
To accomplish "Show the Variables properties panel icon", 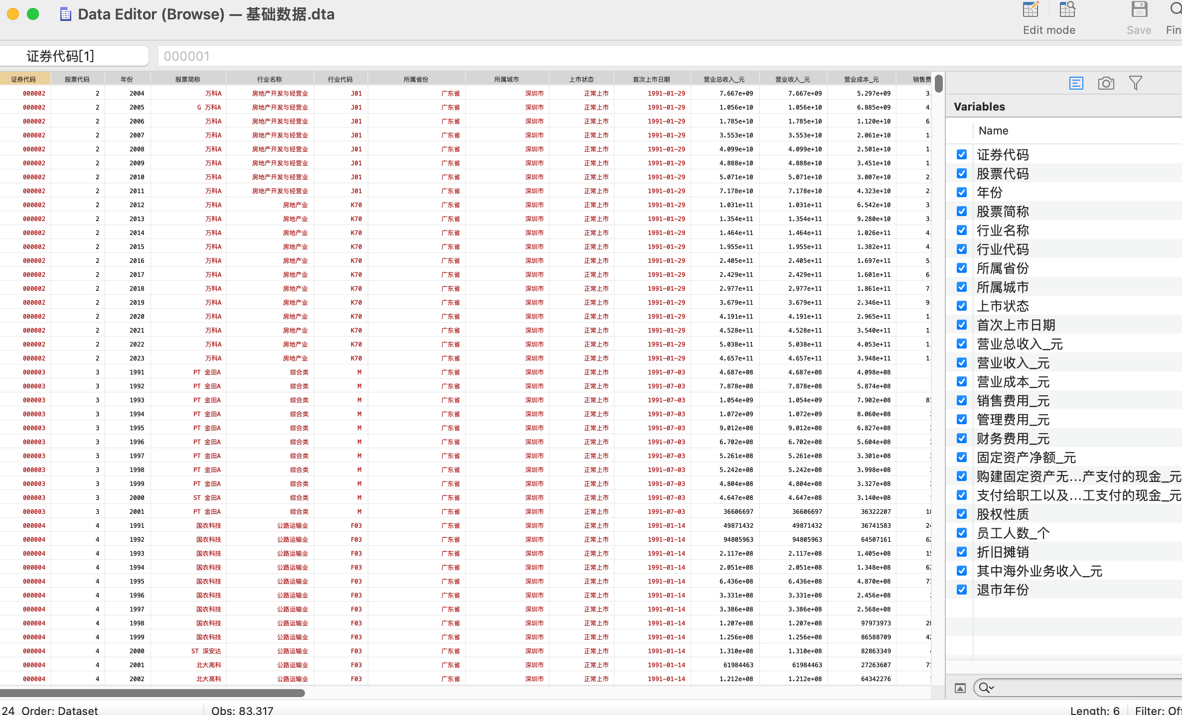I will tap(1076, 83).
